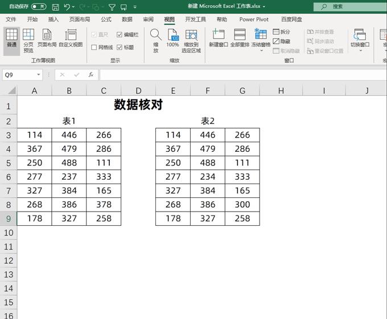Click the search magnifier icon in title bar
This screenshot has width=387, height=319.
click(324, 7)
